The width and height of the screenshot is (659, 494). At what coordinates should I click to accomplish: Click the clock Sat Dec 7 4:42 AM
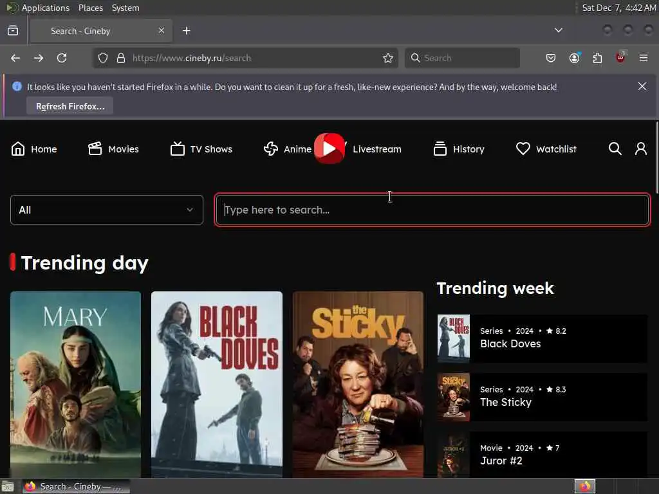click(x=618, y=8)
